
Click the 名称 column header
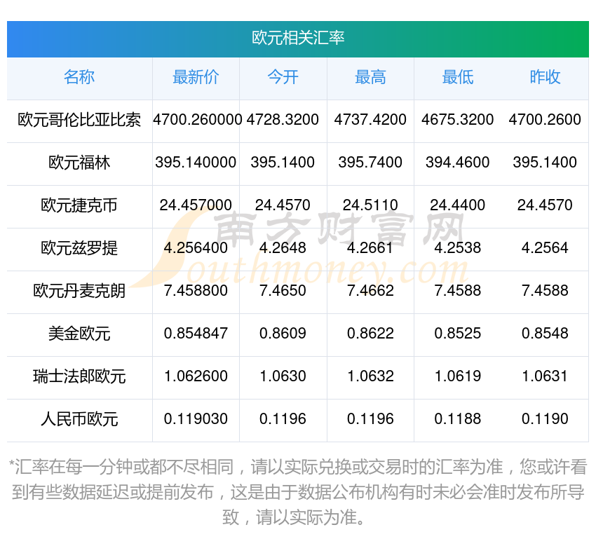point(79,77)
